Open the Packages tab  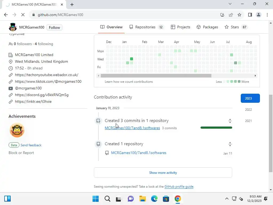207,27
